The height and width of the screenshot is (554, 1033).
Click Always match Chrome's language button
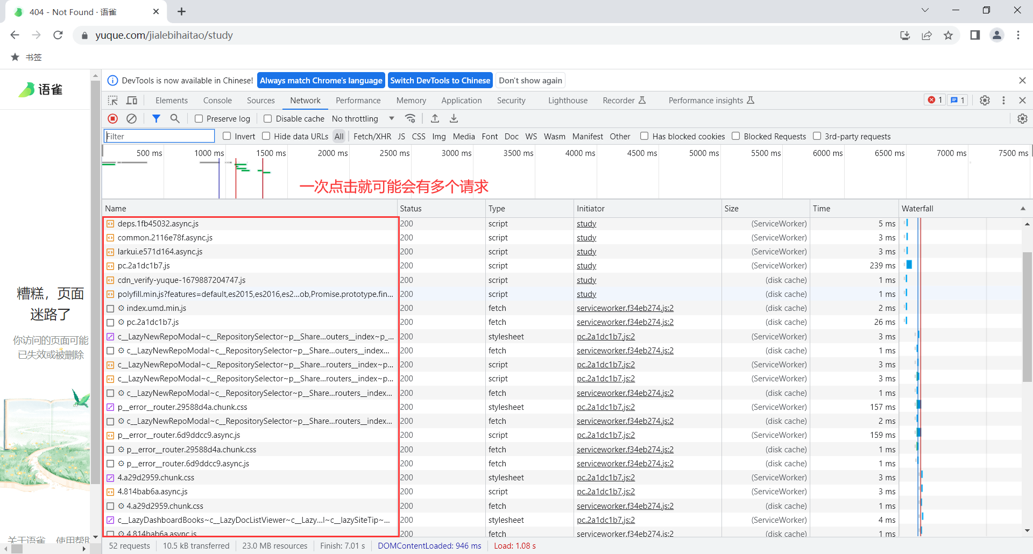(321, 80)
